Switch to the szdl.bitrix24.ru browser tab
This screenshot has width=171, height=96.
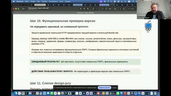point(78,5)
